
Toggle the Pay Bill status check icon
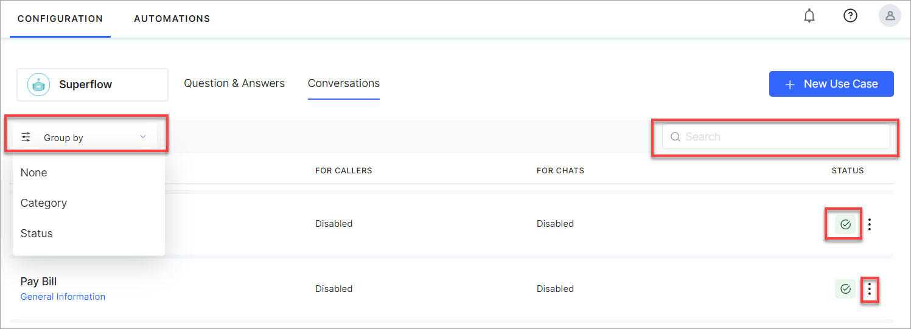coord(845,289)
